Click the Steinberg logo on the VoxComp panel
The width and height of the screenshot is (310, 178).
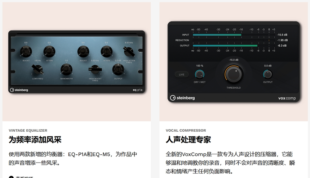click(182, 98)
